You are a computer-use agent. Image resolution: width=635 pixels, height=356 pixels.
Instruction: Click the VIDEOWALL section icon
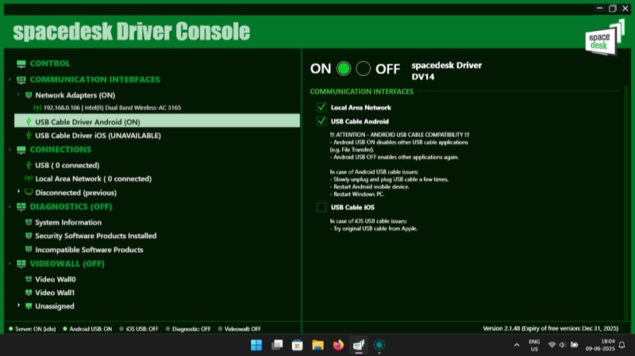[x=21, y=264]
